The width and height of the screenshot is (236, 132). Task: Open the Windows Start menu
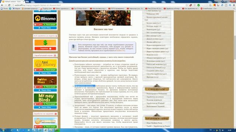pyautogui.click(x=3, y=130)
